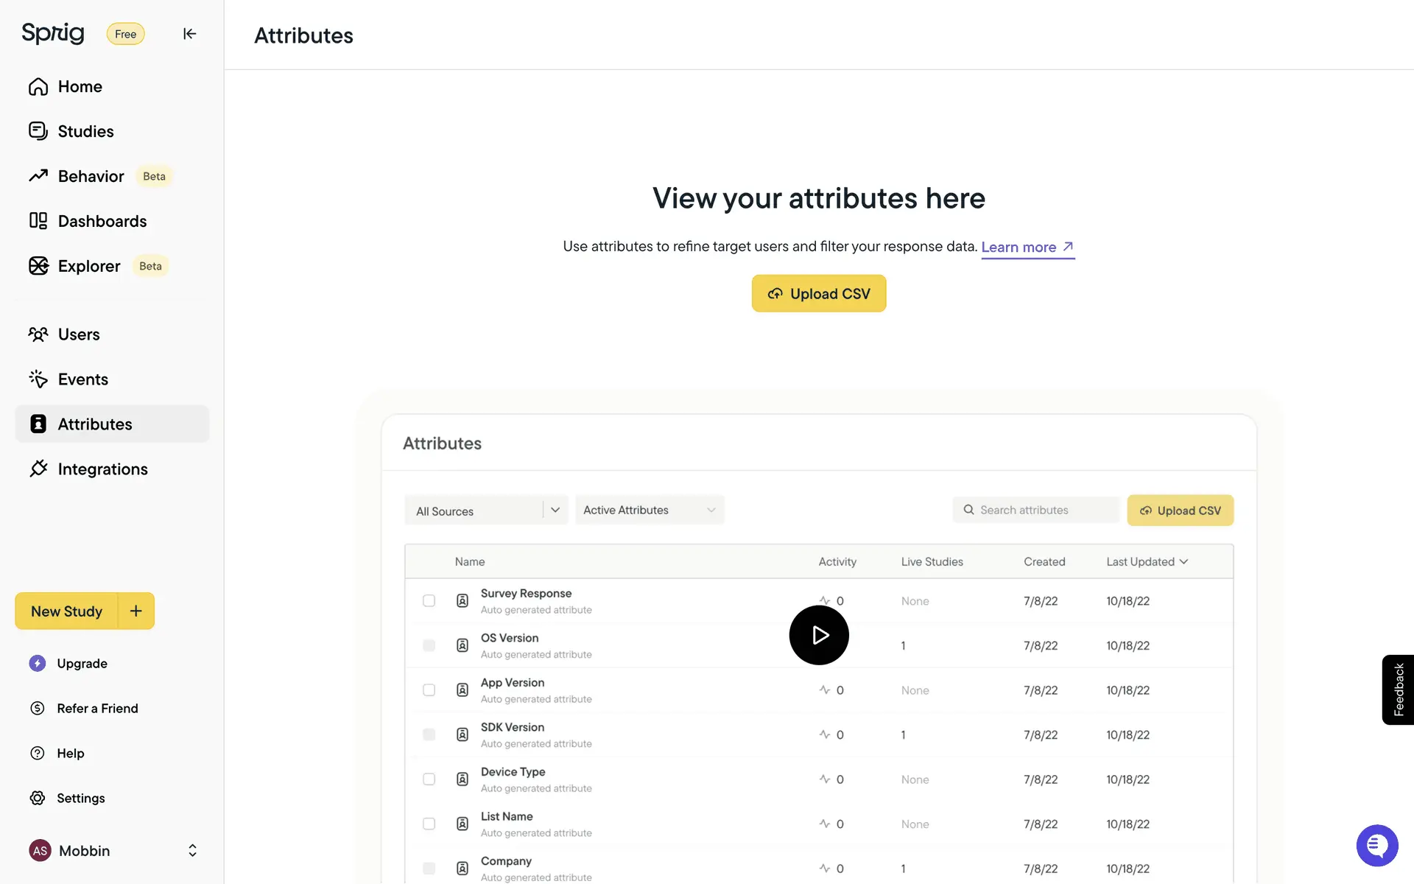The height and width of the screenshot is (884, 1414).
Task: Click the Explorer icon in the sidebar
Action: pos(38,266)
